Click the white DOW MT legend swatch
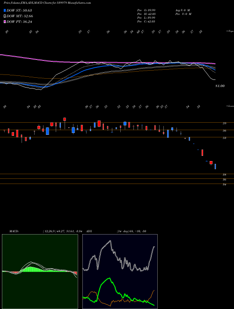This screenshot has width=234, height=309. click(5, 16)
